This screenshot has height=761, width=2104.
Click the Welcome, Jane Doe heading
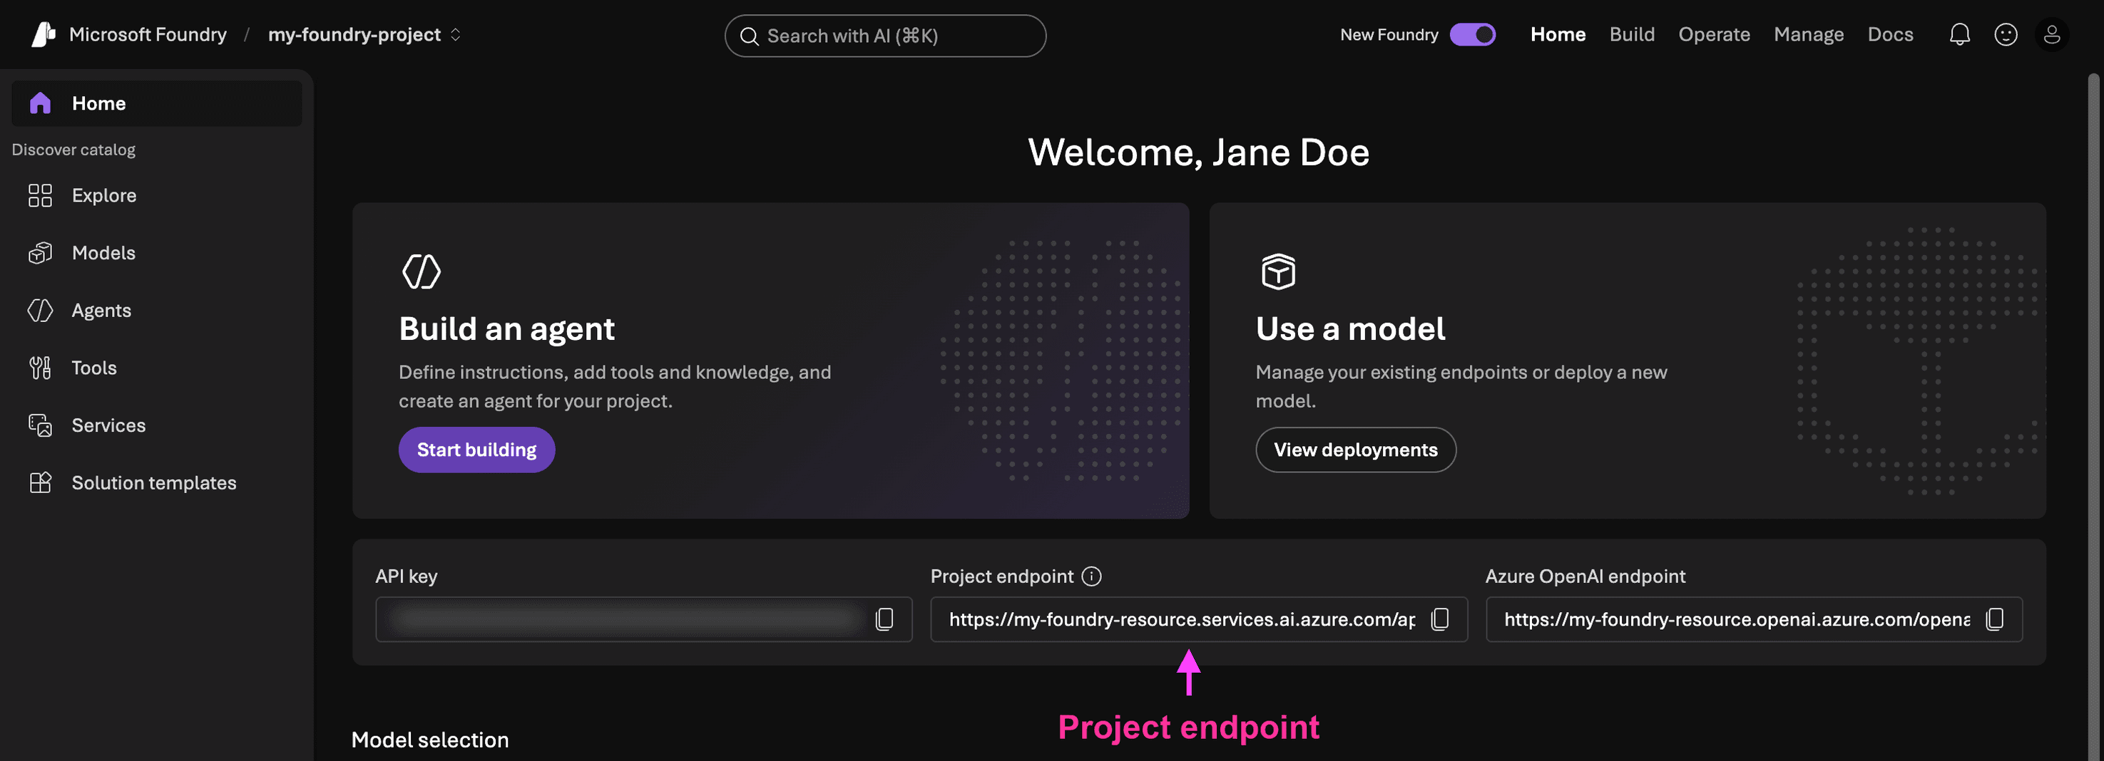coord(1198,152)
